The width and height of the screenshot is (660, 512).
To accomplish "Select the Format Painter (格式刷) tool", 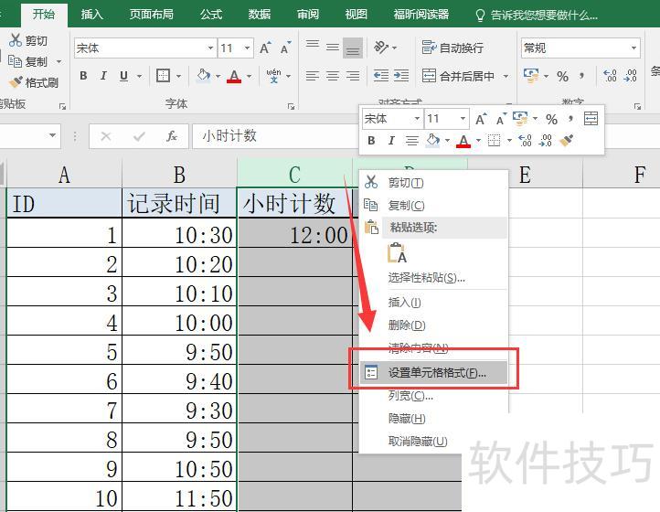I will (34, 82).
